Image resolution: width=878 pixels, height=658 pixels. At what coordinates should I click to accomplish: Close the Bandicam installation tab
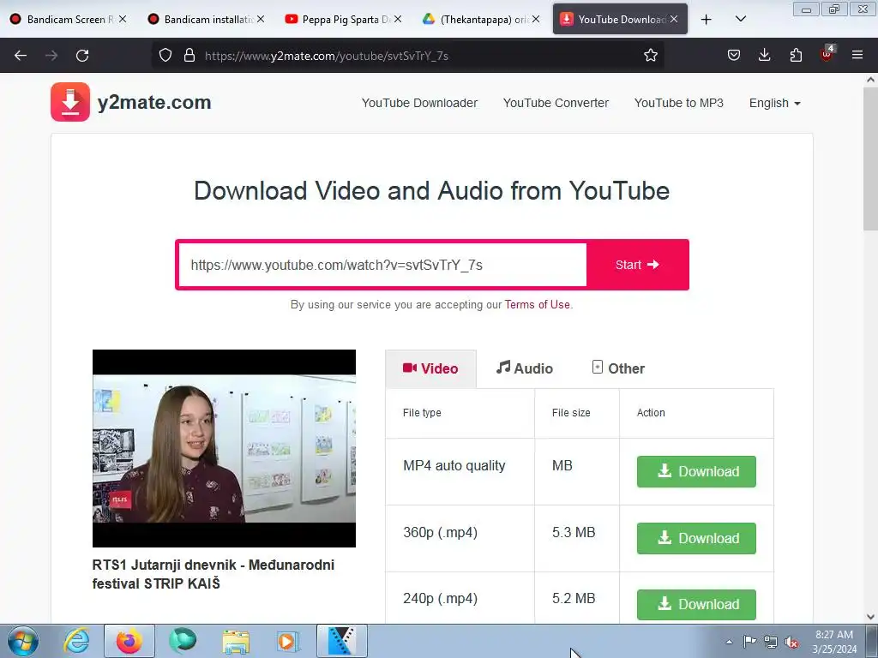261,19
